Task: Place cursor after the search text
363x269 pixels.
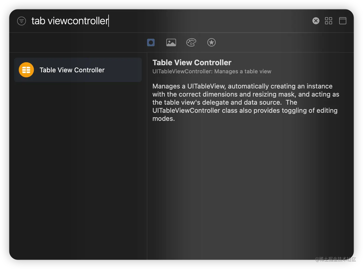Action: click(x=109, y=21)
